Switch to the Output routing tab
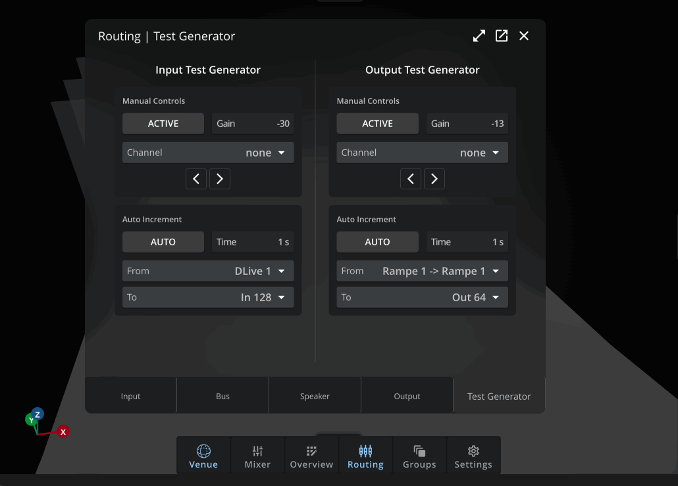The width and height of the screenshot is (678, 486). pyautogui.click(x=407, y=396)
